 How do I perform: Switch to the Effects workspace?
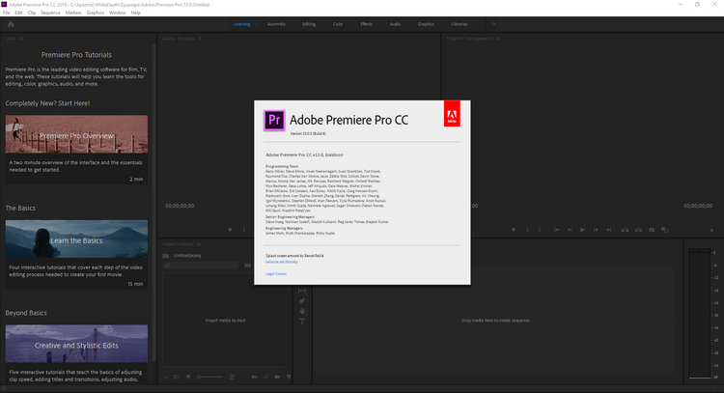point(367,24)
